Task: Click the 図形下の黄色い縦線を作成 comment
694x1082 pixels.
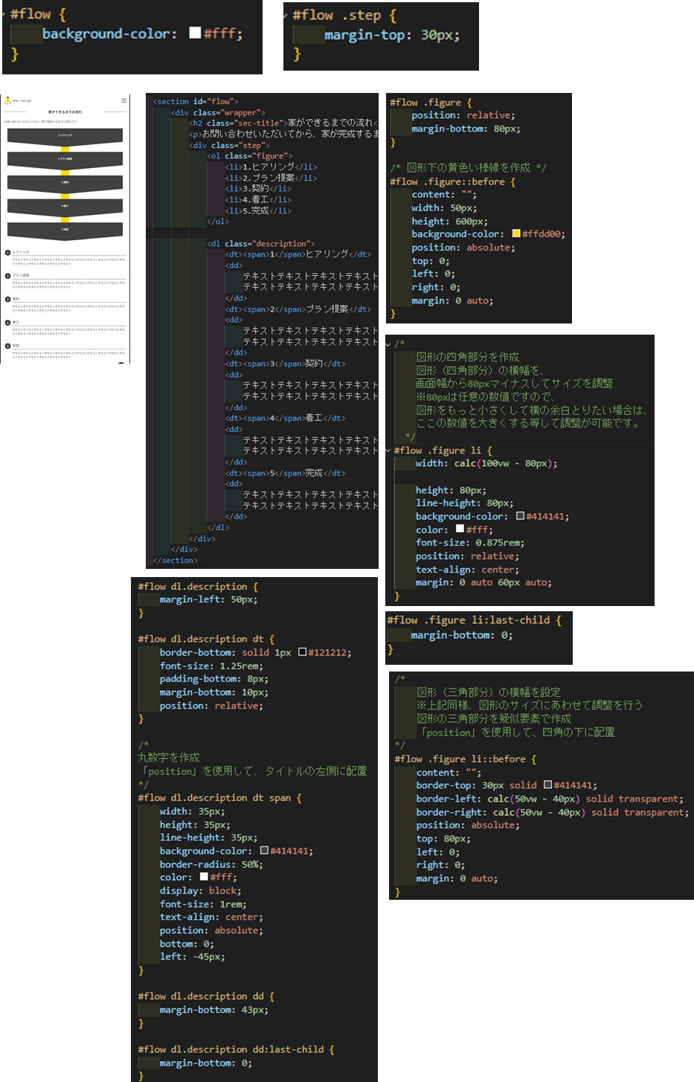Action: (468, 168)
